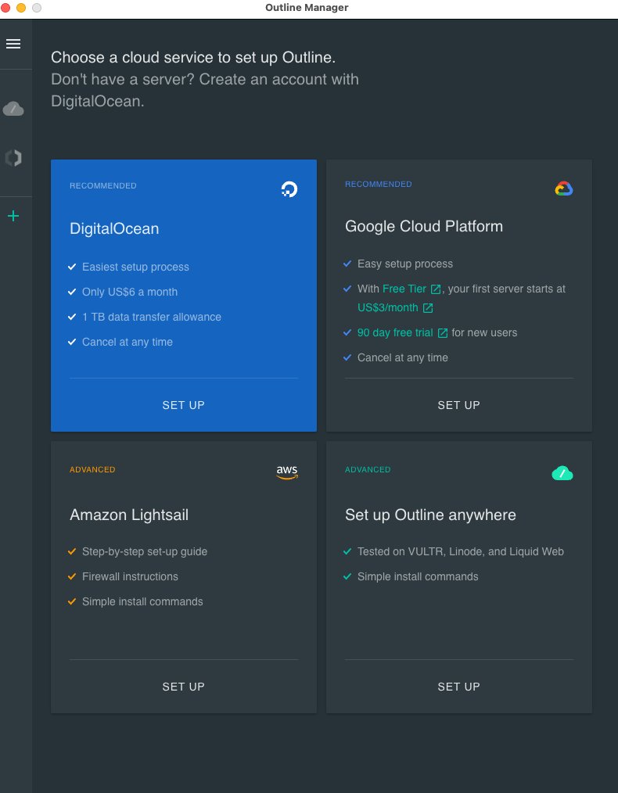This screenshot has width=618, height=793.
Task: Select the hexagon server icon in sidebar
Action: pos(13,158)
